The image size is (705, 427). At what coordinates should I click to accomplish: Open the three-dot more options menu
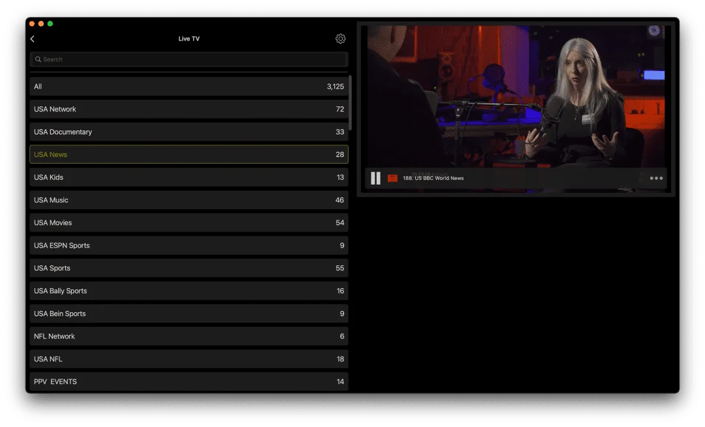(656, 178)
